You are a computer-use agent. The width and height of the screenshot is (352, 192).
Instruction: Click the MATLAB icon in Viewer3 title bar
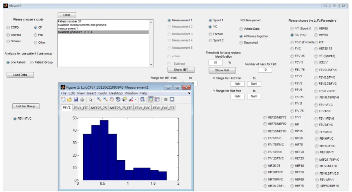pyautogui.click(x=5, y=6)
